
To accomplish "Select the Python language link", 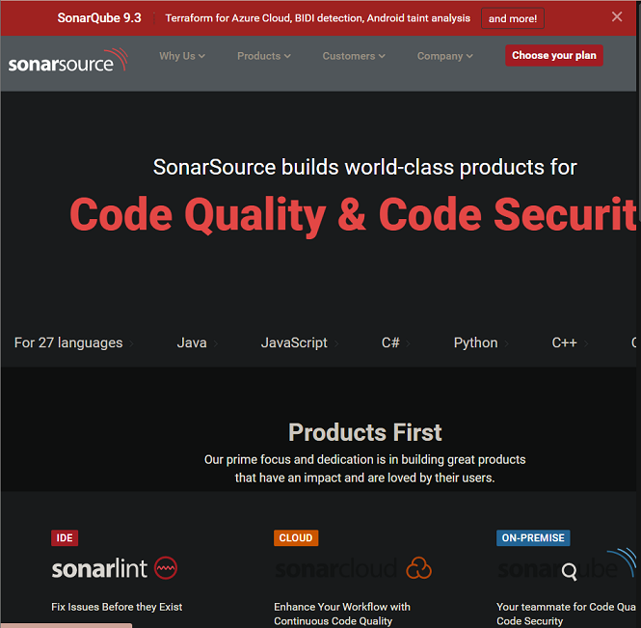I will click(481, 342).
